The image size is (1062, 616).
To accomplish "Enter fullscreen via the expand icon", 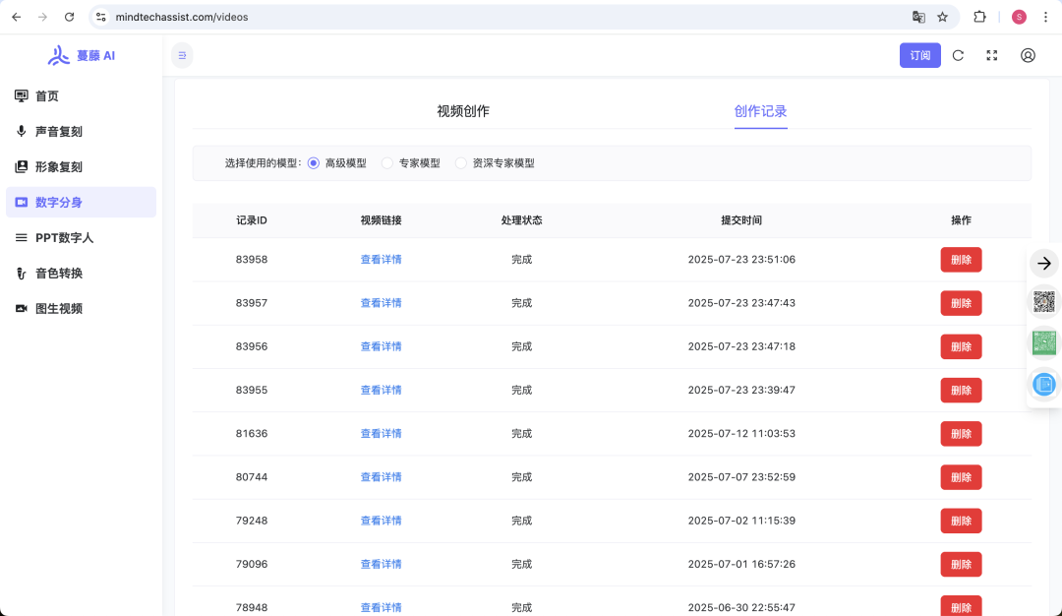I will point(992,55).
